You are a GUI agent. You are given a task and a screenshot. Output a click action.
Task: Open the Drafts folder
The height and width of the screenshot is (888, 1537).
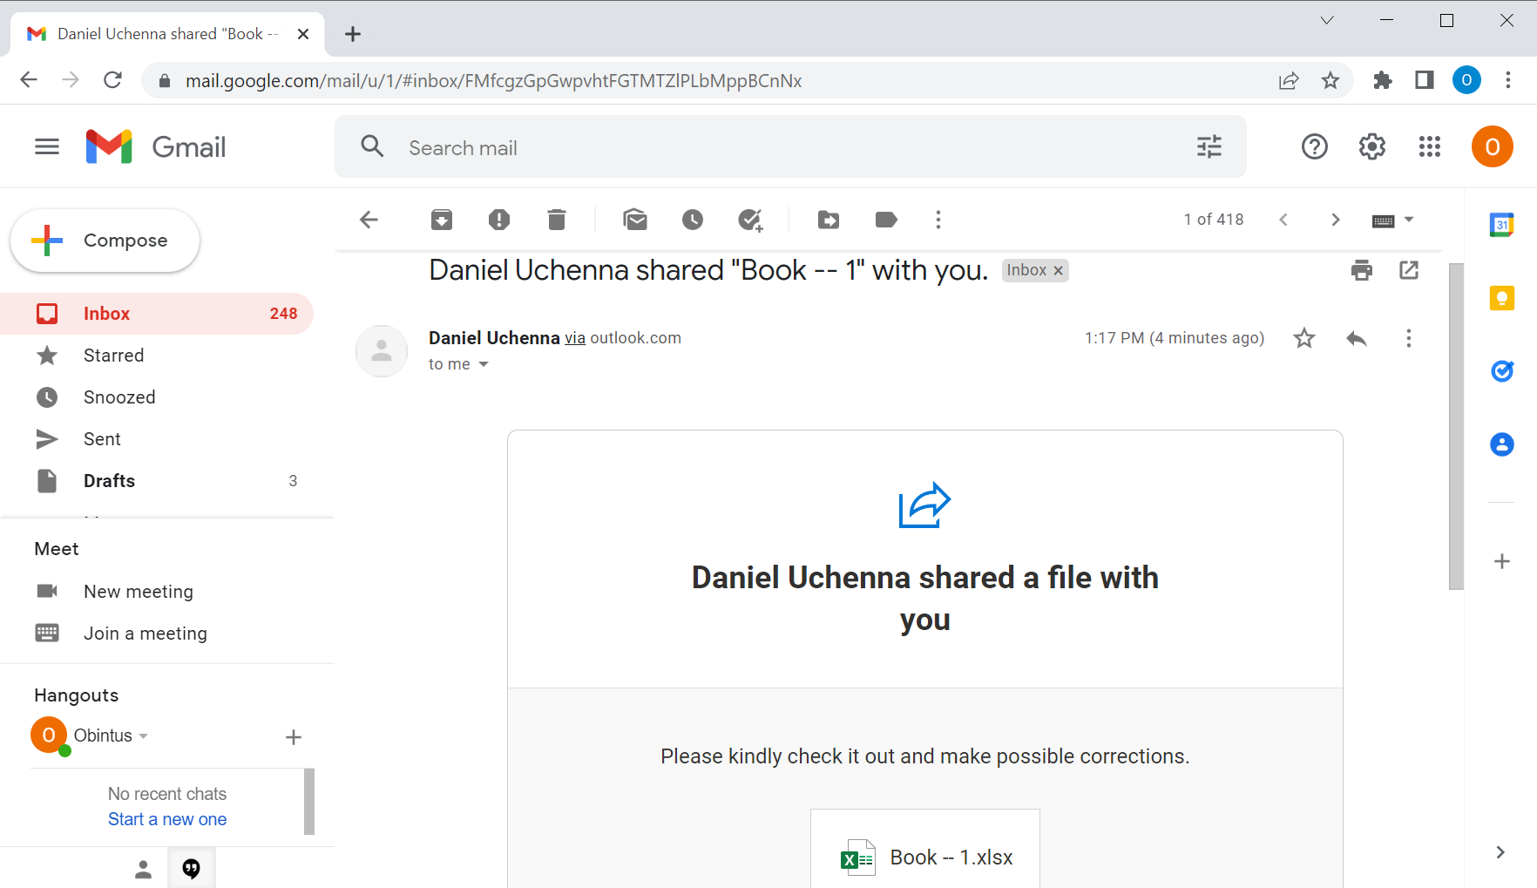109,480
